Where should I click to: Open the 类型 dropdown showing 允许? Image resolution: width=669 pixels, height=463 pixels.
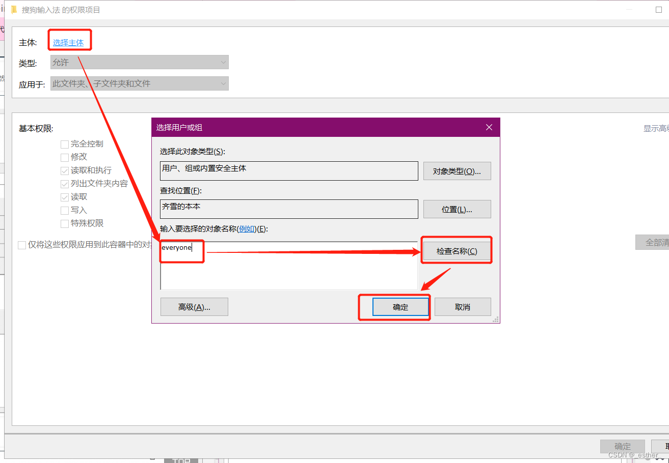tap(140, 62)
